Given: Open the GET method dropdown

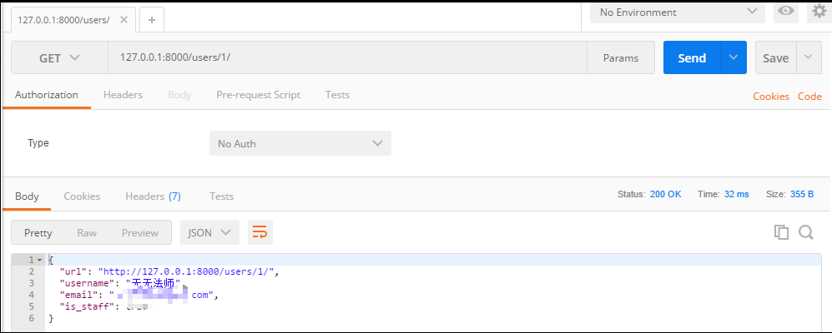Looking at the screenshot, I should click(x=59, y=58).
